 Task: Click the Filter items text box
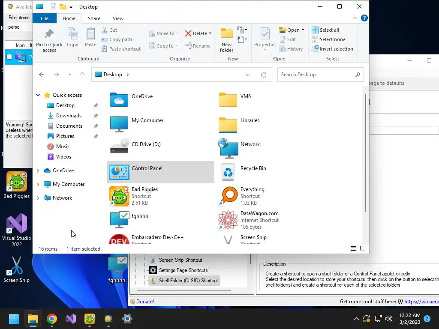point(20,27)
